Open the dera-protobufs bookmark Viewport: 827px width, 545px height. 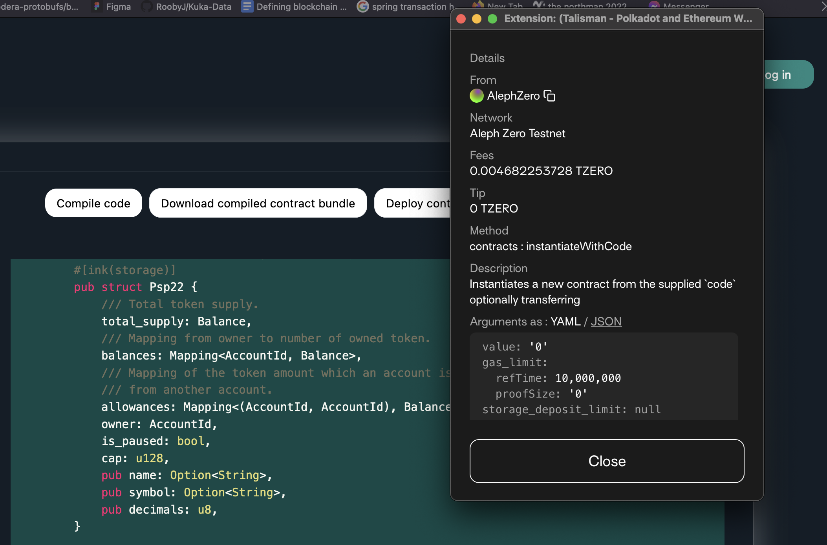(39, 7)
